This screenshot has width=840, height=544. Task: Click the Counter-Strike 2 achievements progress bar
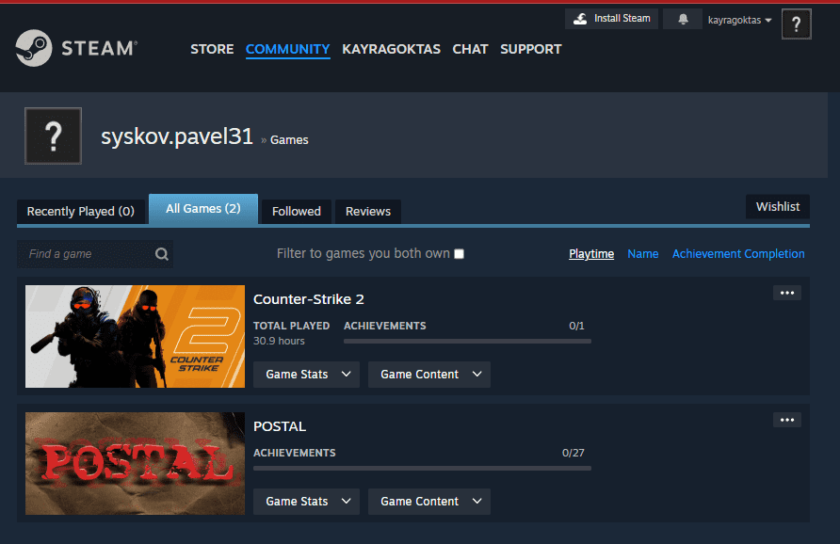pyautogui.click(x=467, y=341)
